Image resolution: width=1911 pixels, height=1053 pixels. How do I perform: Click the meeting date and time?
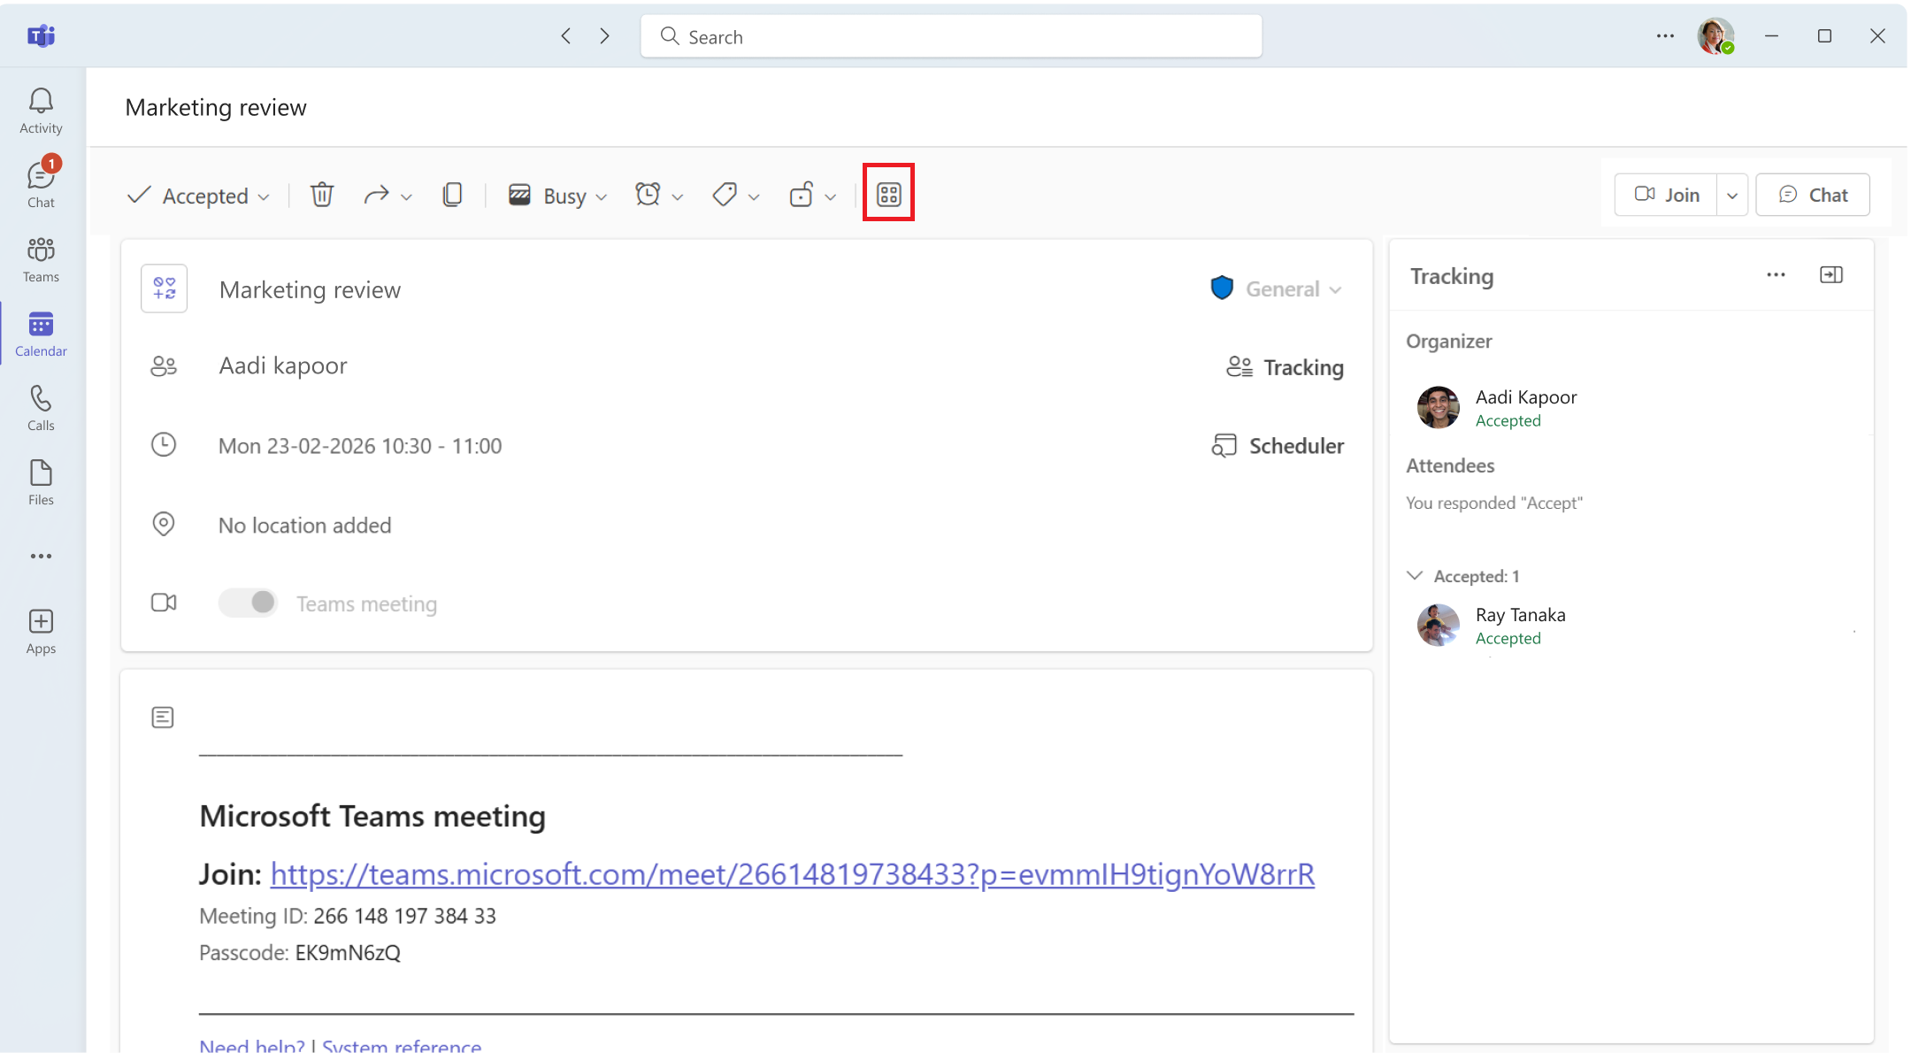click(360, 445)
